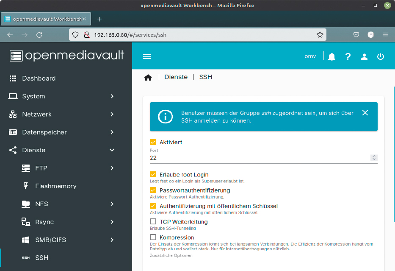Image resolution: width=395 pixels, height=271 pixels.
Task: Expand the Datenspeicher menu chevron
Action: tap(112, 132)
